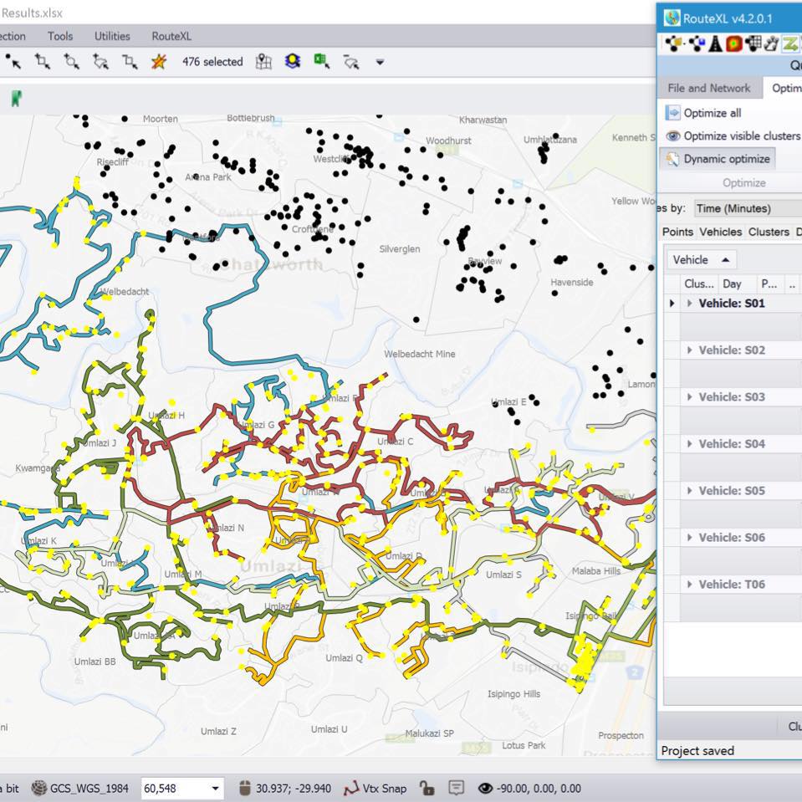Expand the Vehicle: S01 group
This screenshot has height=802, width=802.
[x=689, y=304]
